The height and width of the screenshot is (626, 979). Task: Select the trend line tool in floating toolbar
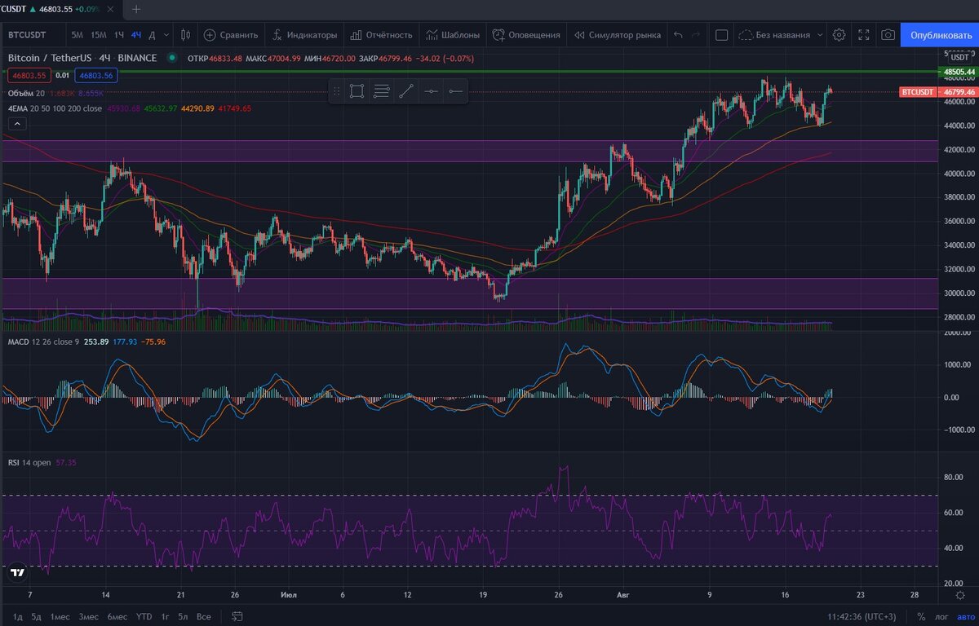(x=406, y=91)
